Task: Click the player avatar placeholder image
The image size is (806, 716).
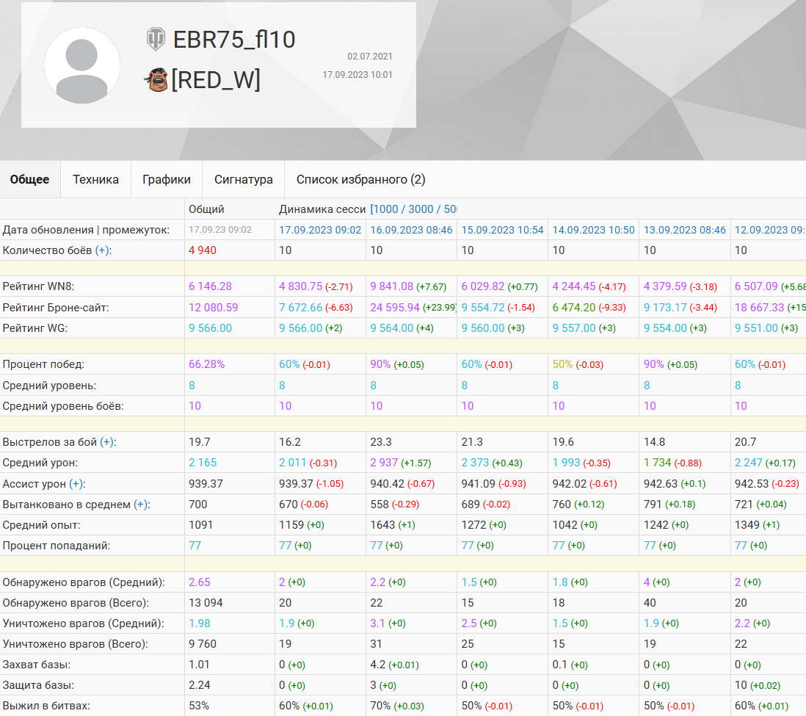Action: coord(82,65)
